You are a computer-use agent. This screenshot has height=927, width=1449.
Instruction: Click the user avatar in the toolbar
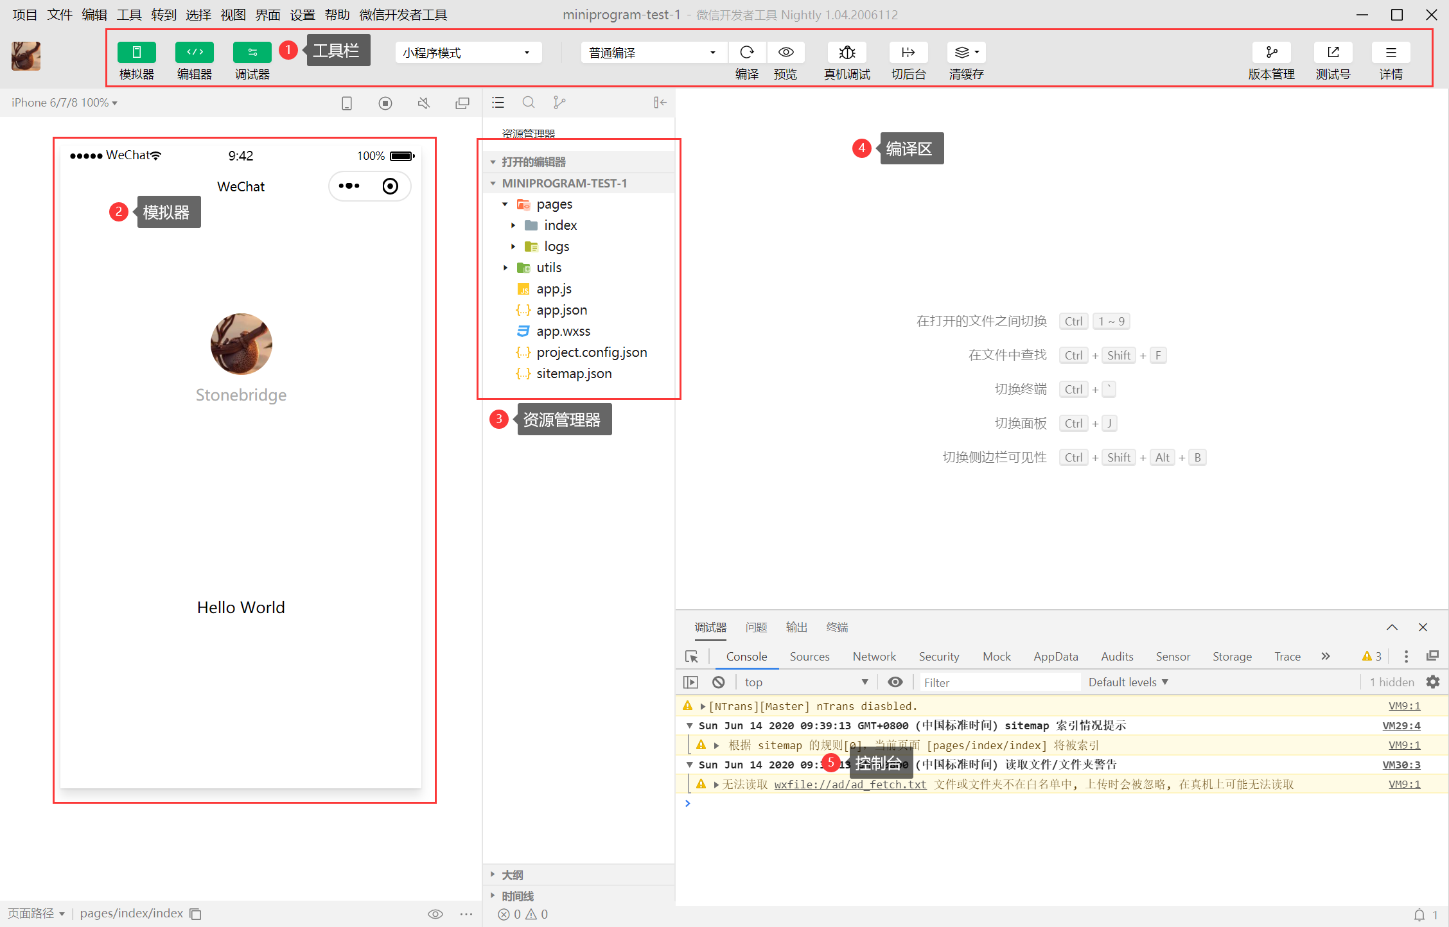click(26, 56)
